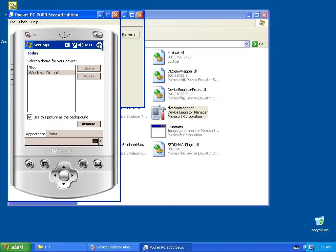Select DeviceEmulatorProxy.dll file icon
This screenshot has width=336, height=252.
pos(159,94)
